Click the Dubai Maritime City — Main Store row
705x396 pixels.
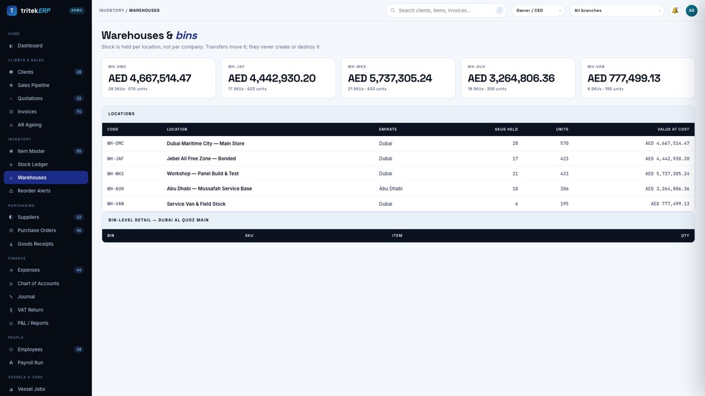[x=398, y=144]
